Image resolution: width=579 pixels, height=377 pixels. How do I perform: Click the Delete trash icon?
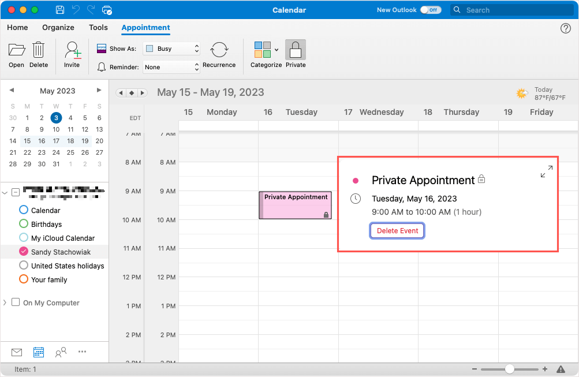click(39, 50)
